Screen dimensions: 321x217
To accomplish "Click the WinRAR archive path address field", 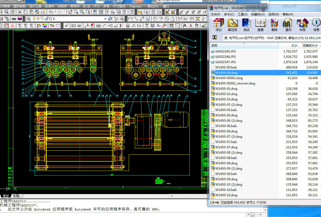I will tap(272, 38).
